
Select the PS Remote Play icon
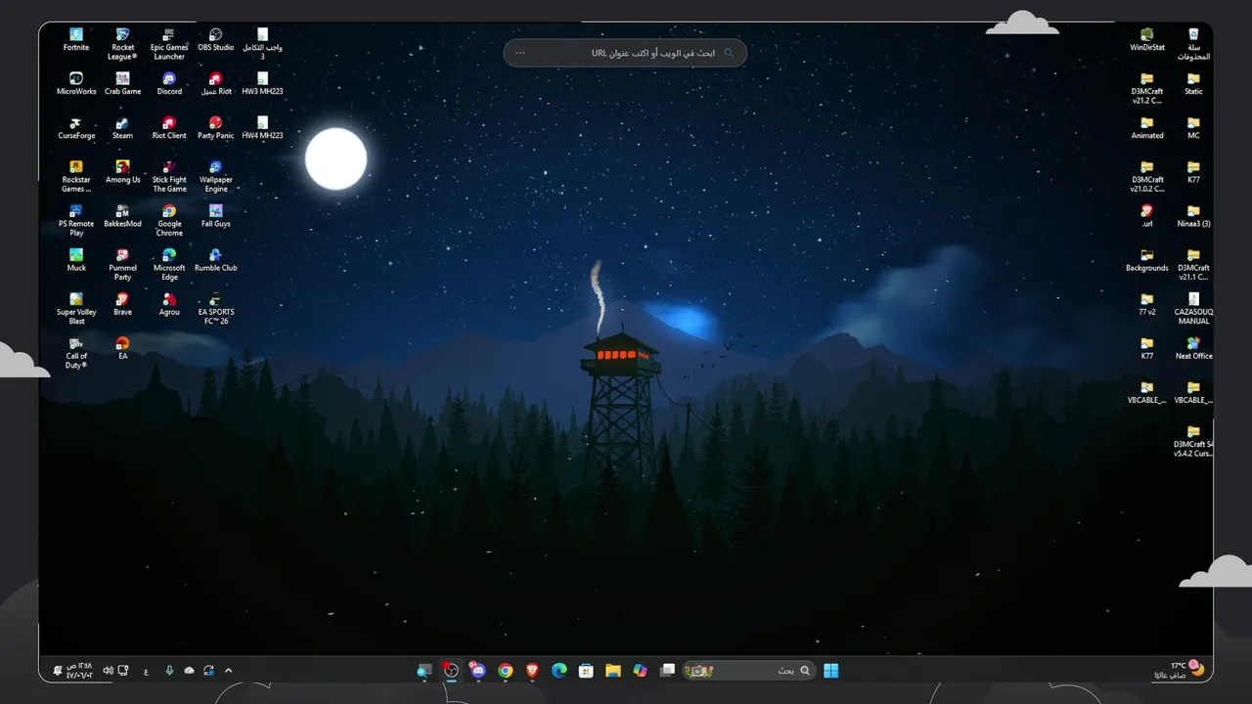[76, 220]
